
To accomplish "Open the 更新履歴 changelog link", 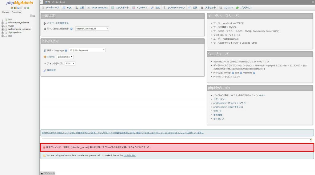I will point(217,115).
